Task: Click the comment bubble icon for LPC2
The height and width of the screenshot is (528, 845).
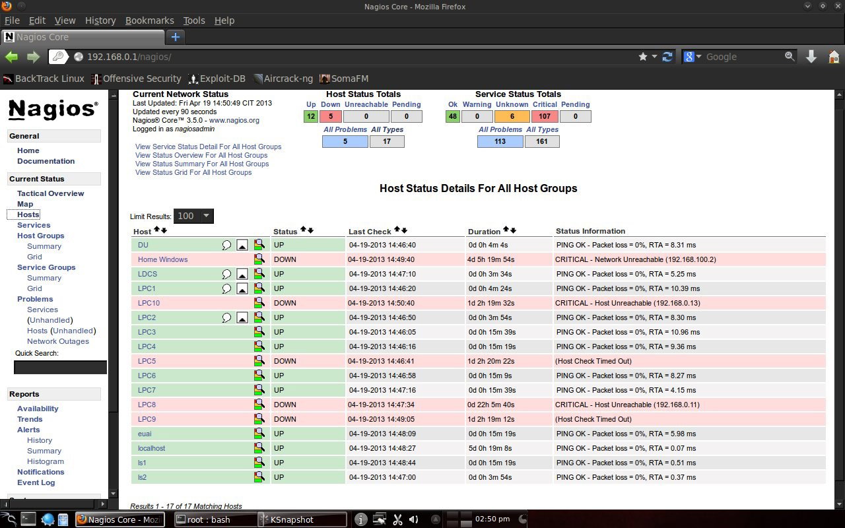Action: [226, 317]
